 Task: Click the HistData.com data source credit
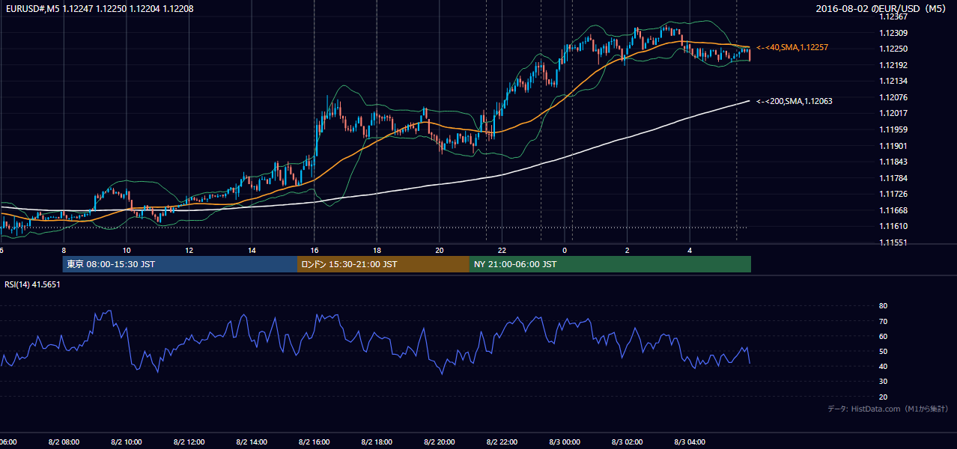point(888,409)
